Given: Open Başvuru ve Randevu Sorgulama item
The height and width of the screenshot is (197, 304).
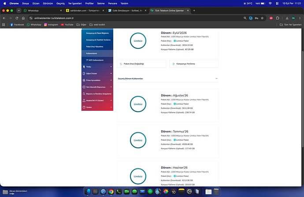Looking at the screenshot, I should 97,94.
